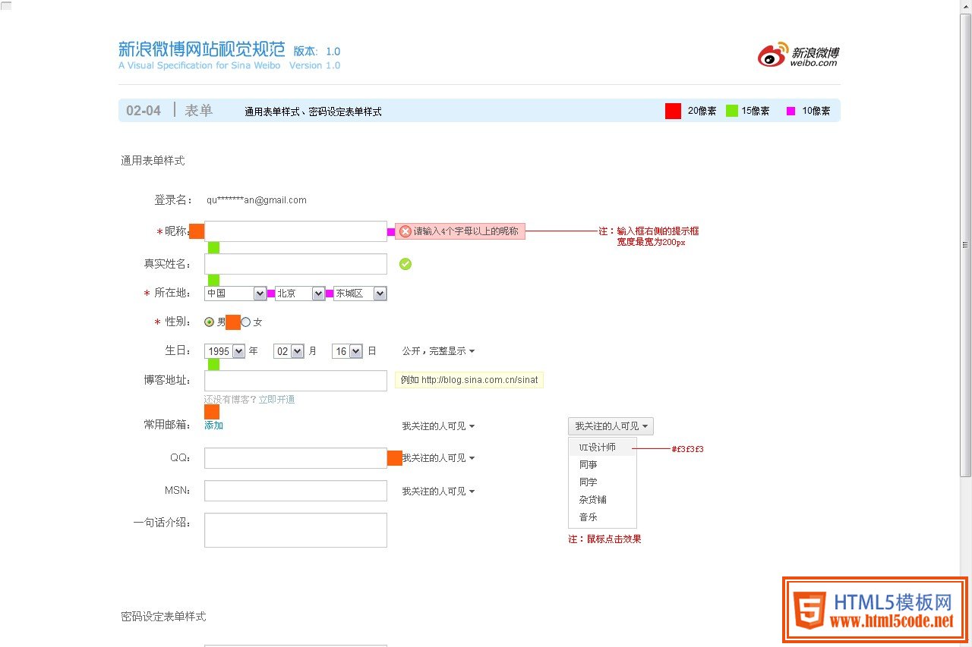The width and height of the screenshot is (972, 647).
Task: Focus the 昵称 nickname input field
Action: pyautogui.click(x=295, y=231)
